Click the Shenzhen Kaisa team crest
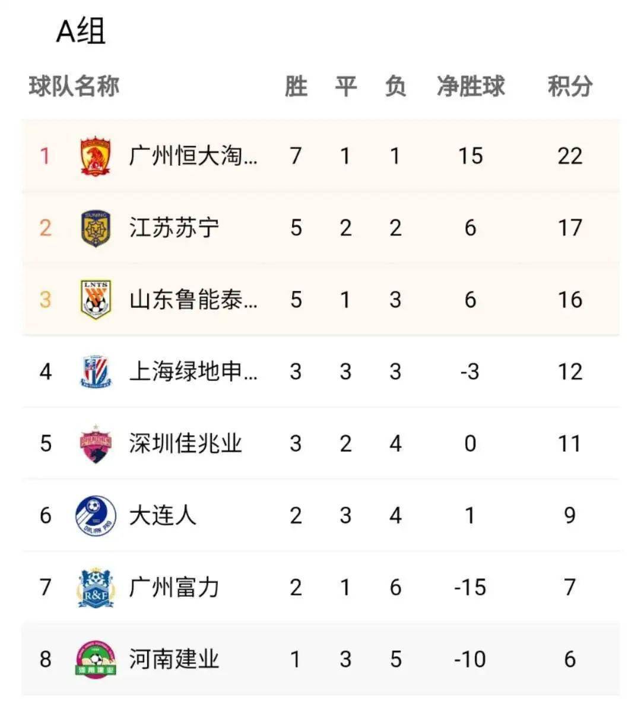This screenshot has width=641, height=712. click(x=96, y=443)
